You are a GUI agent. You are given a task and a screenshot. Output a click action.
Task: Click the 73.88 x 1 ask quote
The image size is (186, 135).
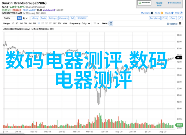click(x=17, y=10)
